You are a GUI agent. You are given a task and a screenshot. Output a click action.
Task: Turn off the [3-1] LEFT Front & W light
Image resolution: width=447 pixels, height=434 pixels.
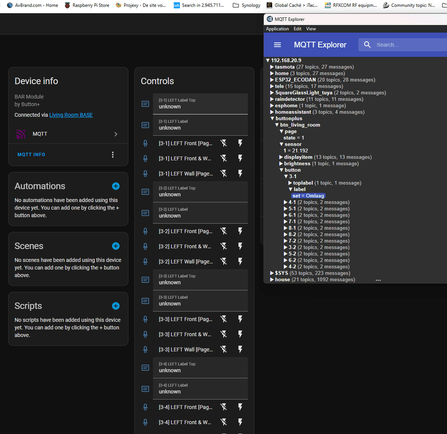point(224,158)
